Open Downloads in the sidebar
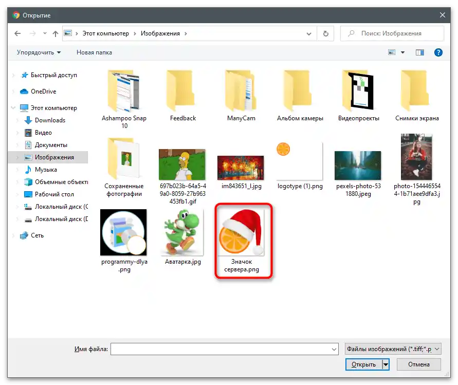Viewport: 458px width, 385px height. (50, 120)
